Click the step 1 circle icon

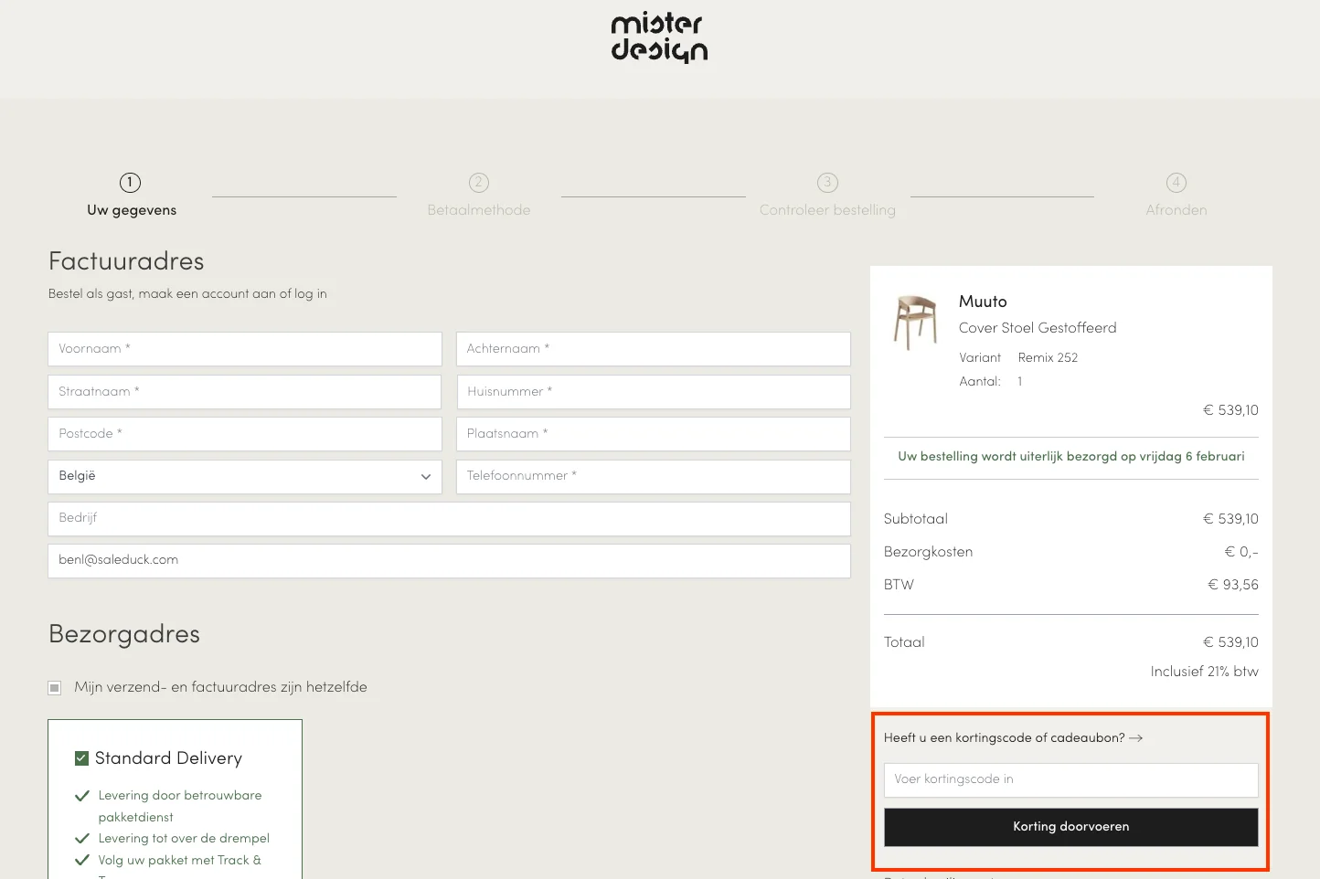point(131,183)
